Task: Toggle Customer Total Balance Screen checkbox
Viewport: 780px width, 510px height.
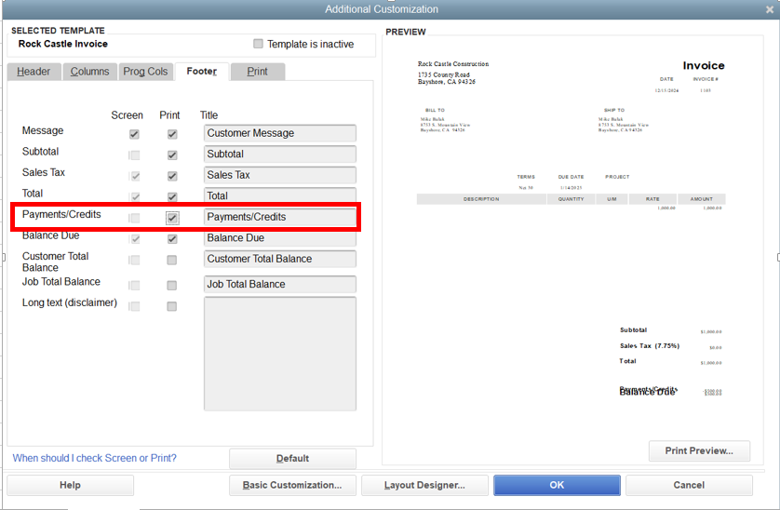Action: 134,260
